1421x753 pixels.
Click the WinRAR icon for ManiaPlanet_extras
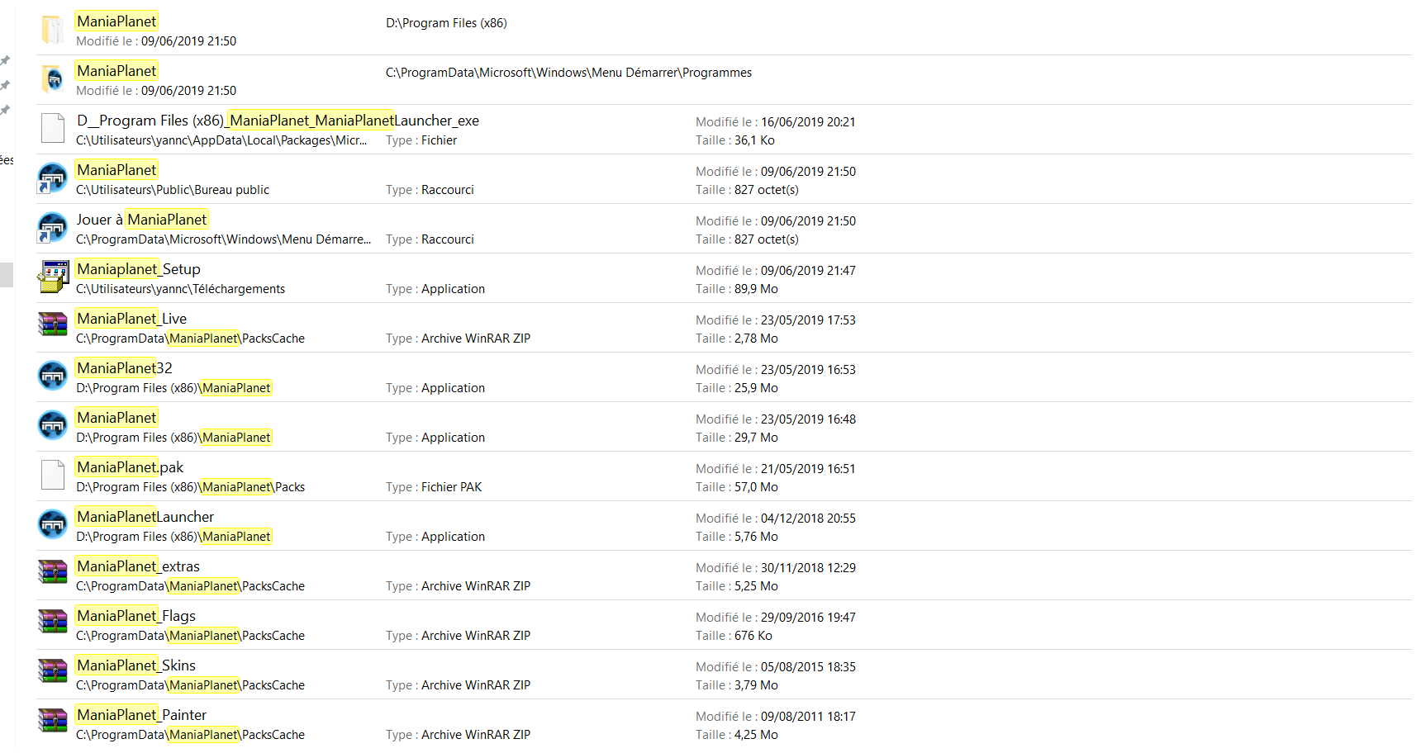(53, 571)
